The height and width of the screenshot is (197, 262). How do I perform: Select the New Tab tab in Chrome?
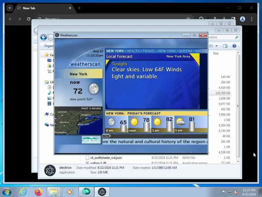(44, 8)
